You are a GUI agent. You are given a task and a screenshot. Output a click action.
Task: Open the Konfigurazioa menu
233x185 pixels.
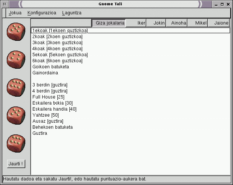(x=42, y=13)
